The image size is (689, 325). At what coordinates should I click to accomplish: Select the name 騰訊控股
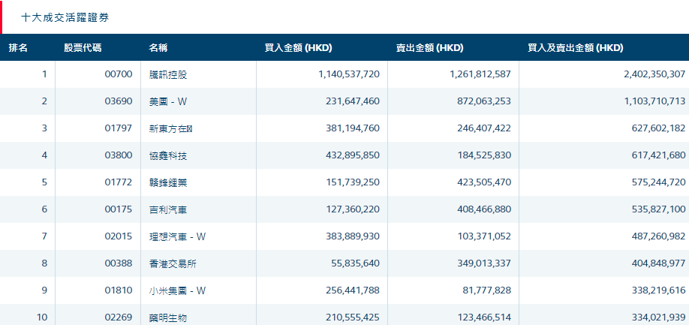click(168, 74)
